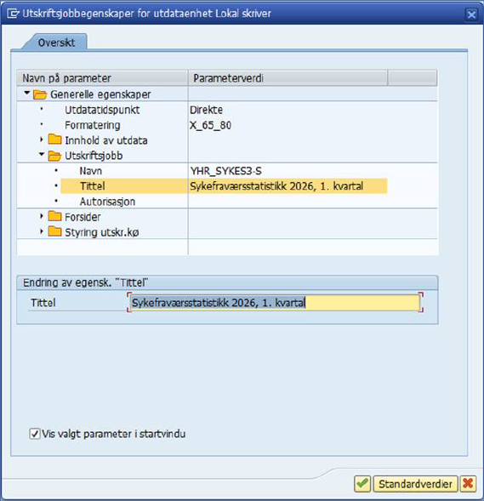The image size is (484, 501).
Task: Select the Utskriftsjobb tree label
Action: click(x=94, y=156)
